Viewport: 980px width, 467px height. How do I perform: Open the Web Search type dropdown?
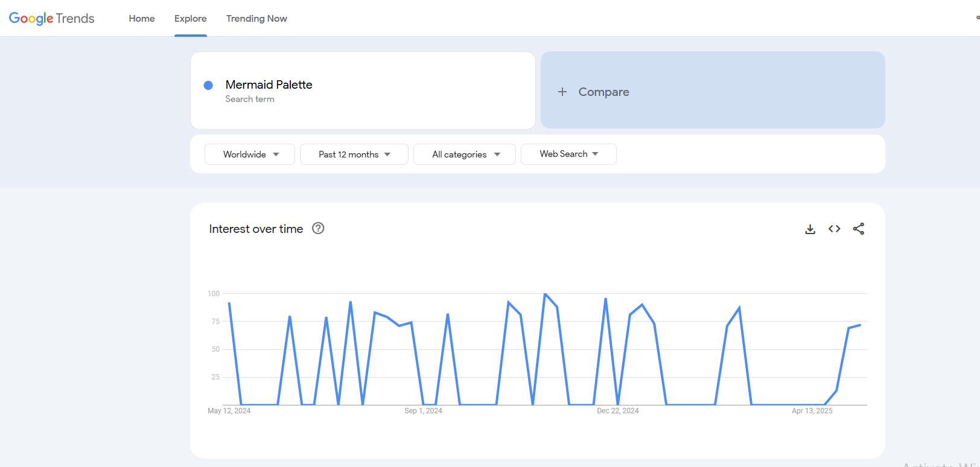[x=568, y=154]
